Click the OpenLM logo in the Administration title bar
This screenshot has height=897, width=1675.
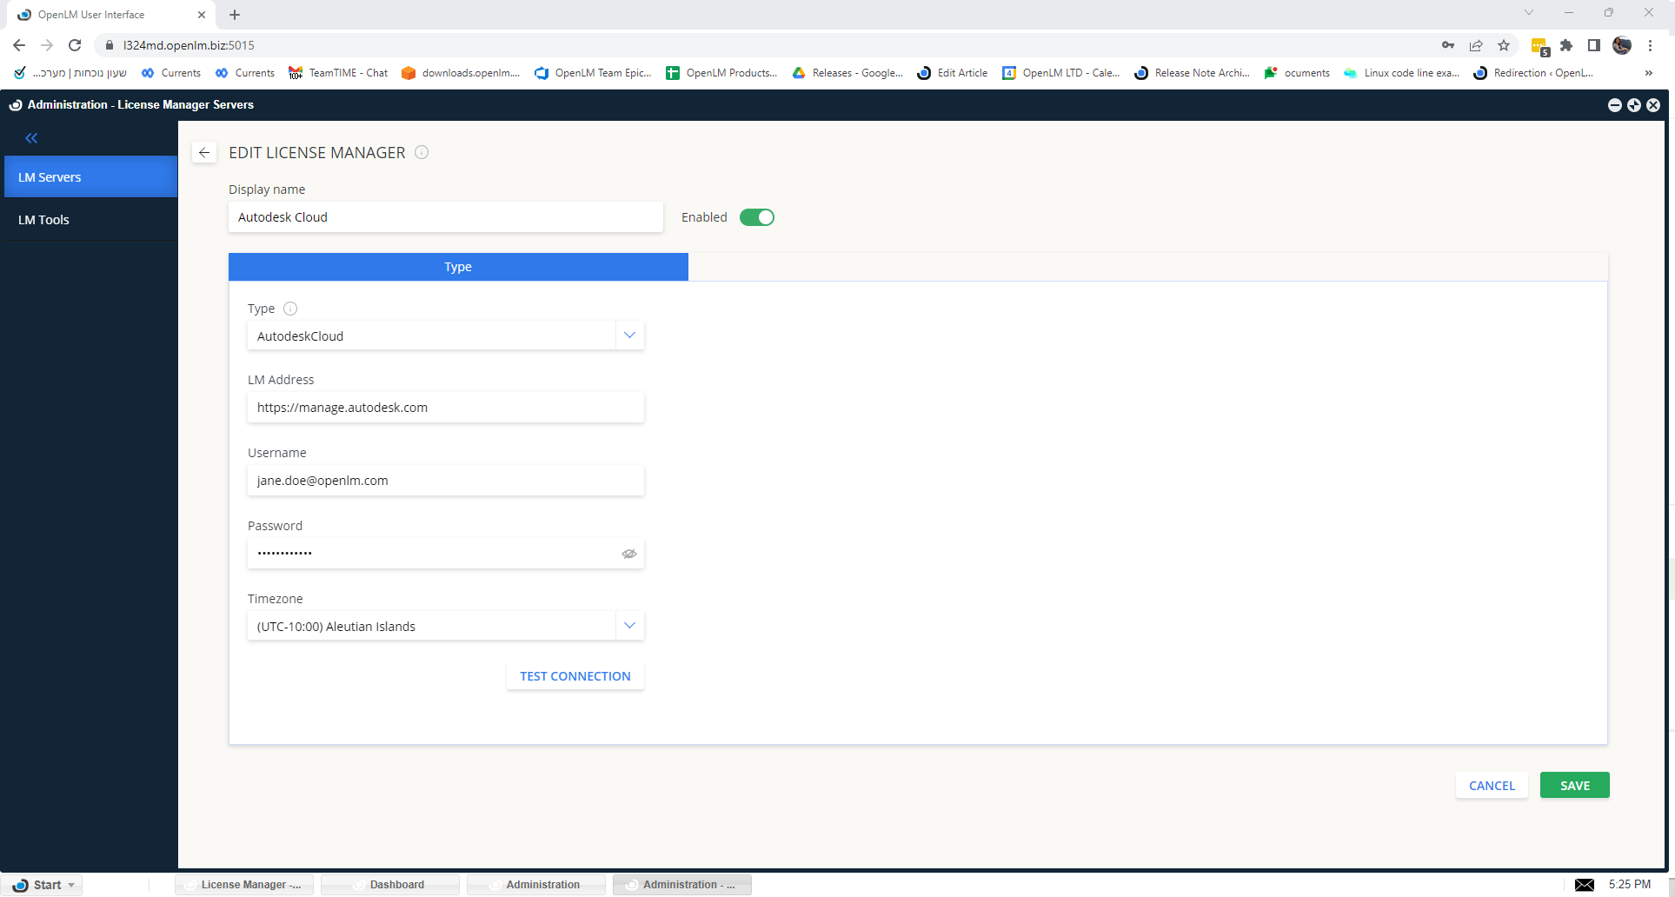point(14,104)
